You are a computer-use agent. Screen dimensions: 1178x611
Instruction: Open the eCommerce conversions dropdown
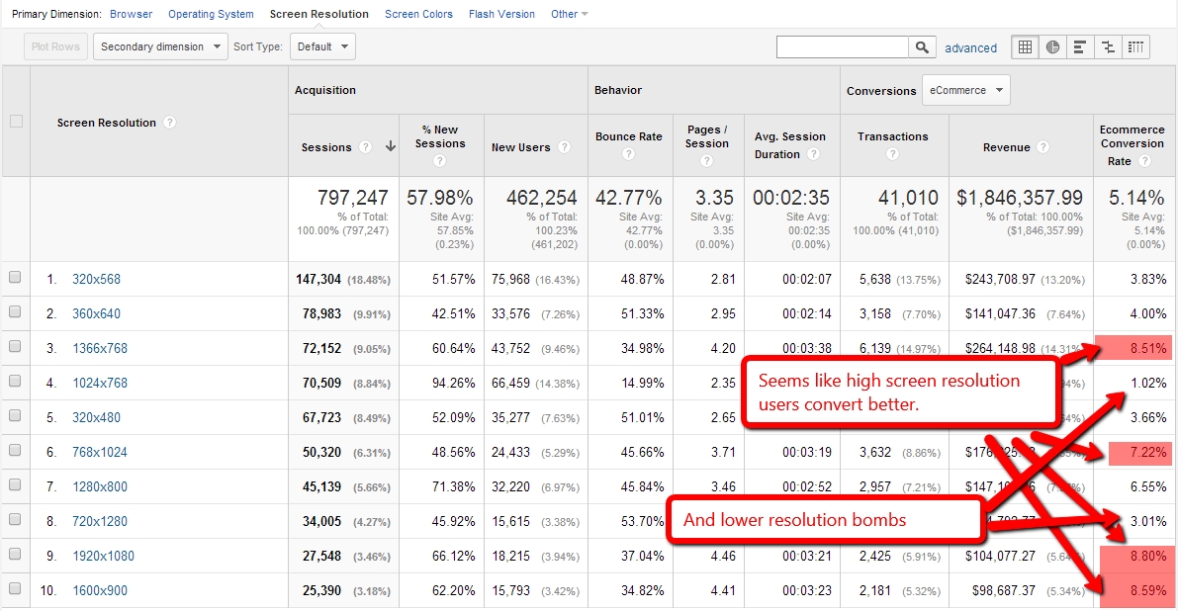click(965, 89)
